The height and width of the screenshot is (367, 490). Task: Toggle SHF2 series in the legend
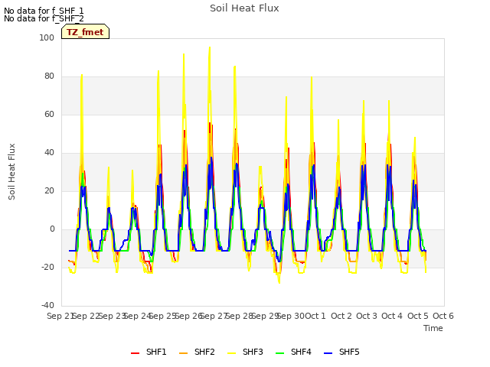coord(197,352)
